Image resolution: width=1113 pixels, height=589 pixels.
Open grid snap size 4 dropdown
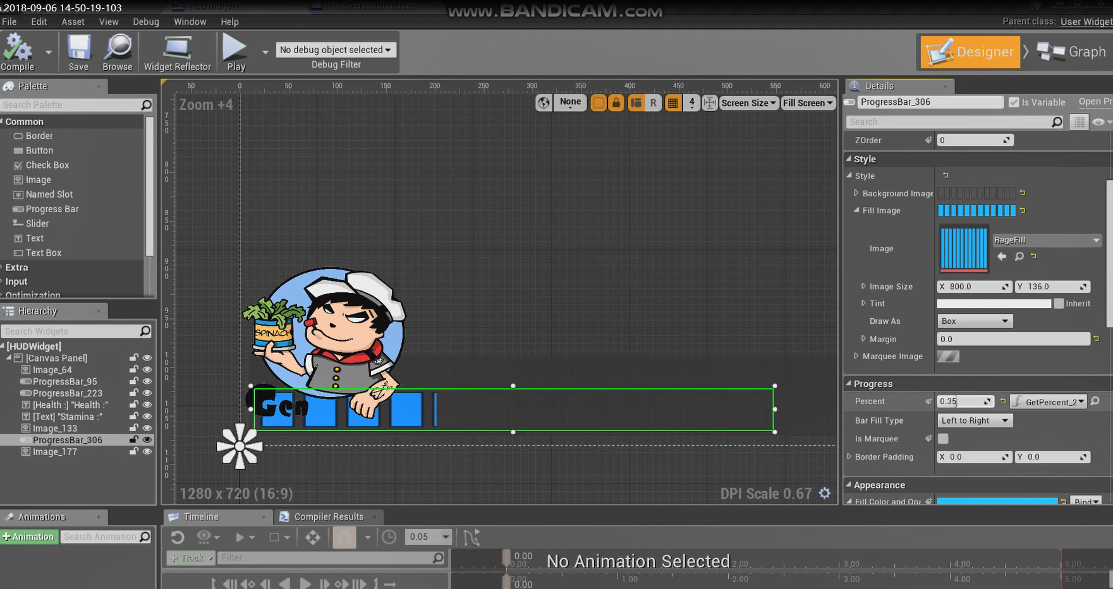[x=692, y=102]
